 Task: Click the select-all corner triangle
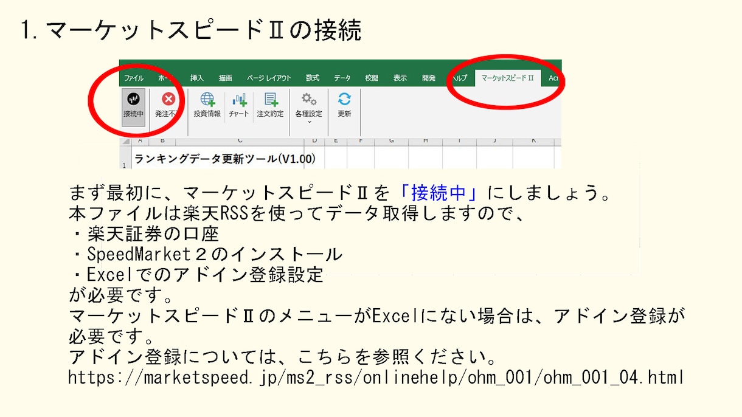[x=125, y=141]
